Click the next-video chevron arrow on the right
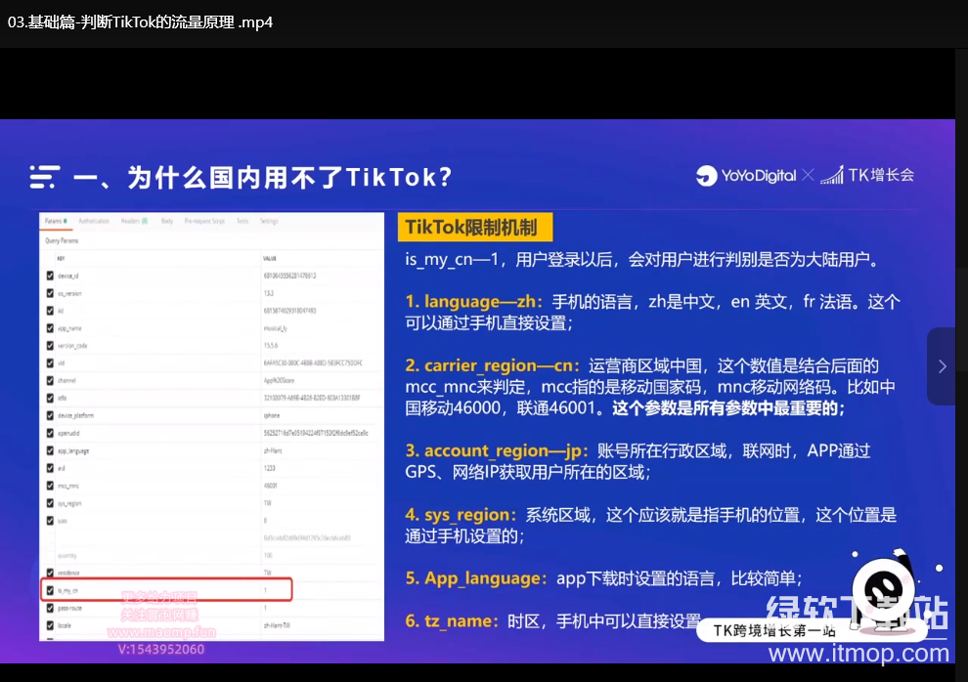This screenshot has height=682, width=968. pyautogui.click(x=942, y=366)
